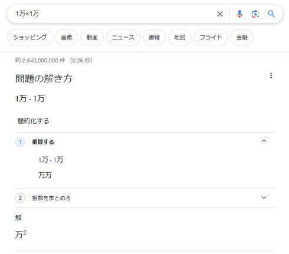Viewport: 289px width, 254px height.
Task: Click the blue magnifier search icon
Action: pos(271,14)
